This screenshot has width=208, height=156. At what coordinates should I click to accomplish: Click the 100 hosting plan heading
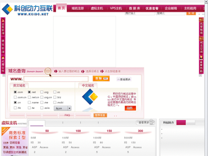pos(78,131)
